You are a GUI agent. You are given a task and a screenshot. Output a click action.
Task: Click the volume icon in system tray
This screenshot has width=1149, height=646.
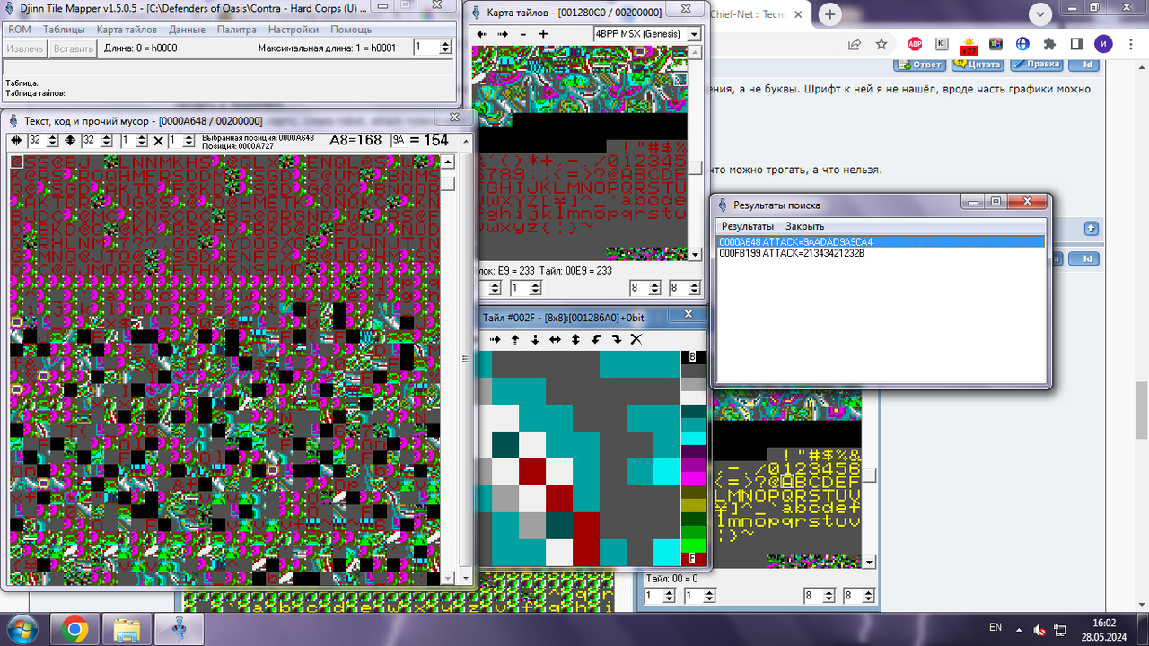click(x=1039, y=629)
